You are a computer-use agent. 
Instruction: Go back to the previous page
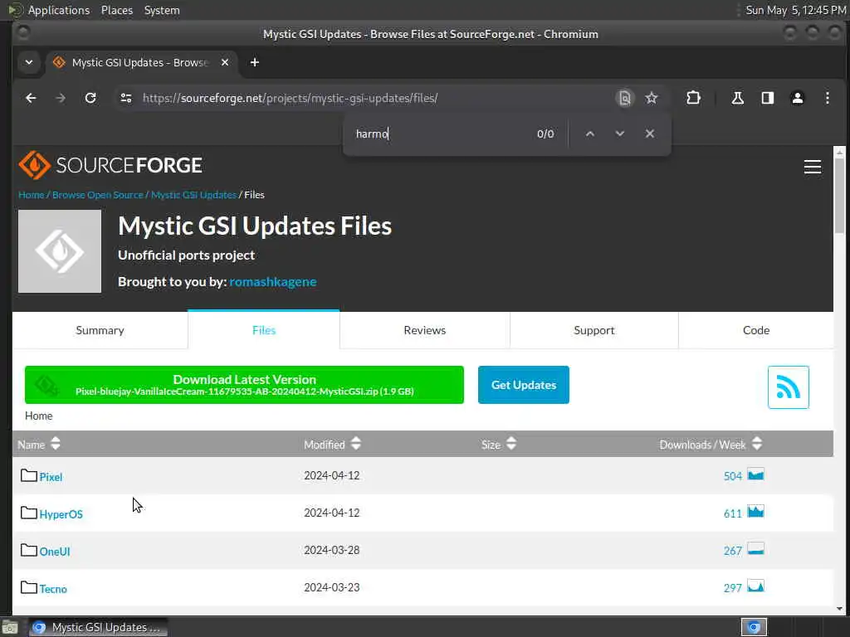(x=31, y=98)
